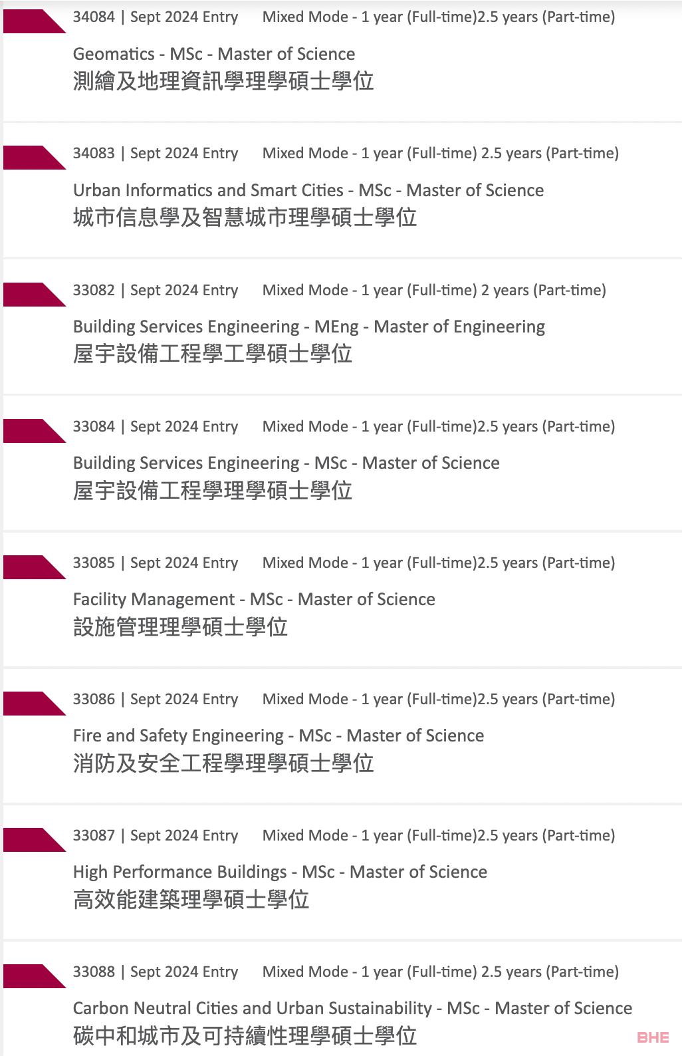The image size is (682, 1056).
Task: Open Fire and Safety Engineering MSc
Action: [279, 736]
